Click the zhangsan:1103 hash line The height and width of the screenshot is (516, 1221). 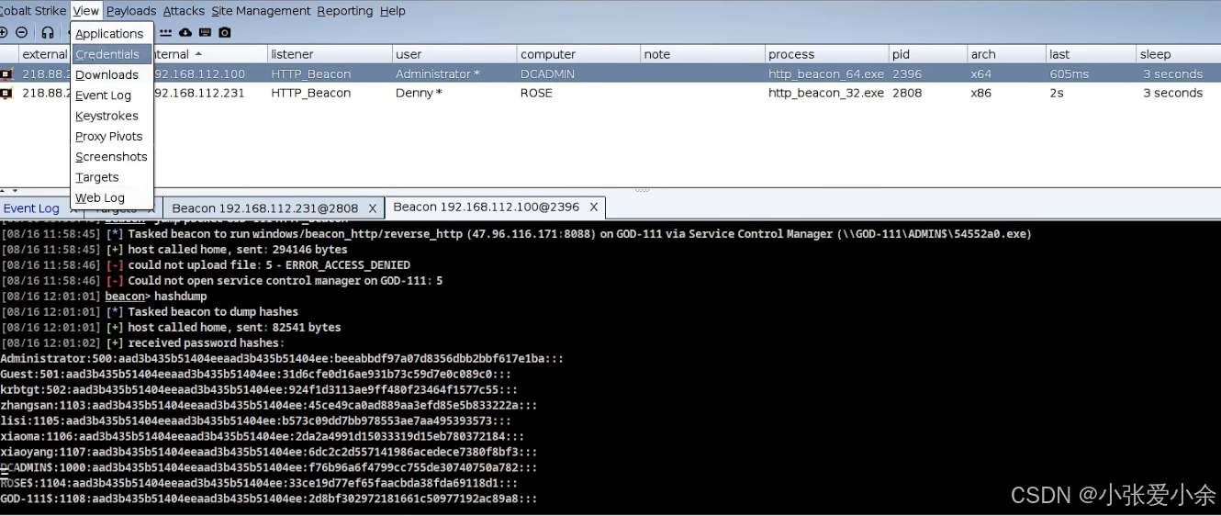coord(269,405)
